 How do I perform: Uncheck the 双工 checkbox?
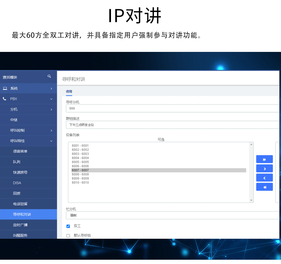(68, 226)
